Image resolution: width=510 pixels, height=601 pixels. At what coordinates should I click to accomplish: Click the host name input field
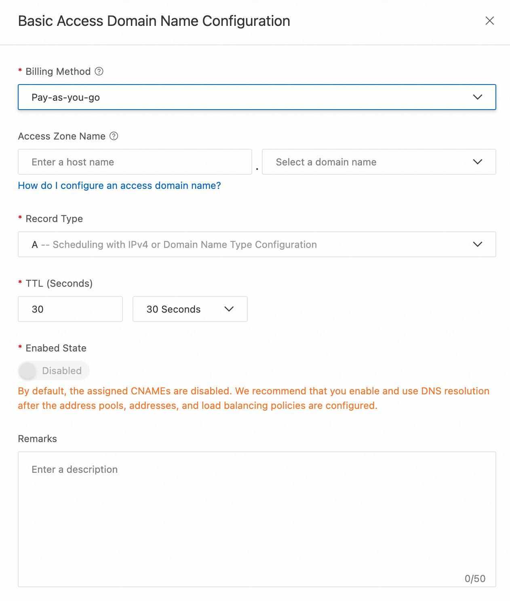pos(135,162)
